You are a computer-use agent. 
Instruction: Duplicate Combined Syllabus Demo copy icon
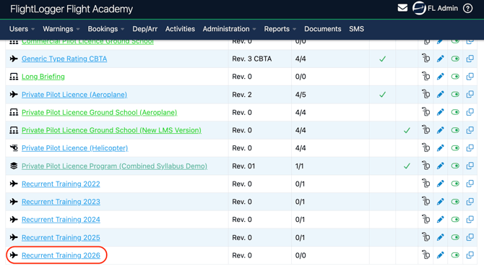tap(470, 166)
